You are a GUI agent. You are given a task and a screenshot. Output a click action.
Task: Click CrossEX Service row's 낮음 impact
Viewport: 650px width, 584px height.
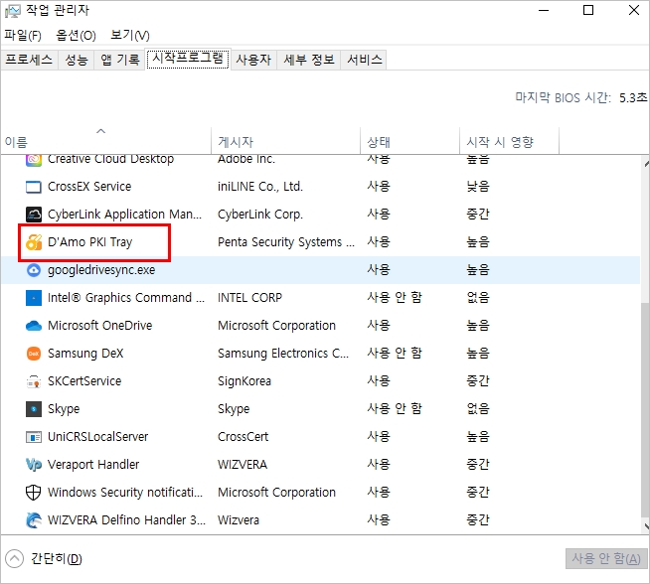[x=478, y=187]
